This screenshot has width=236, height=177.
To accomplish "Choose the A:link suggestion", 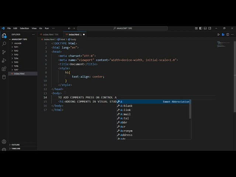I will click(x=153, y=110).
